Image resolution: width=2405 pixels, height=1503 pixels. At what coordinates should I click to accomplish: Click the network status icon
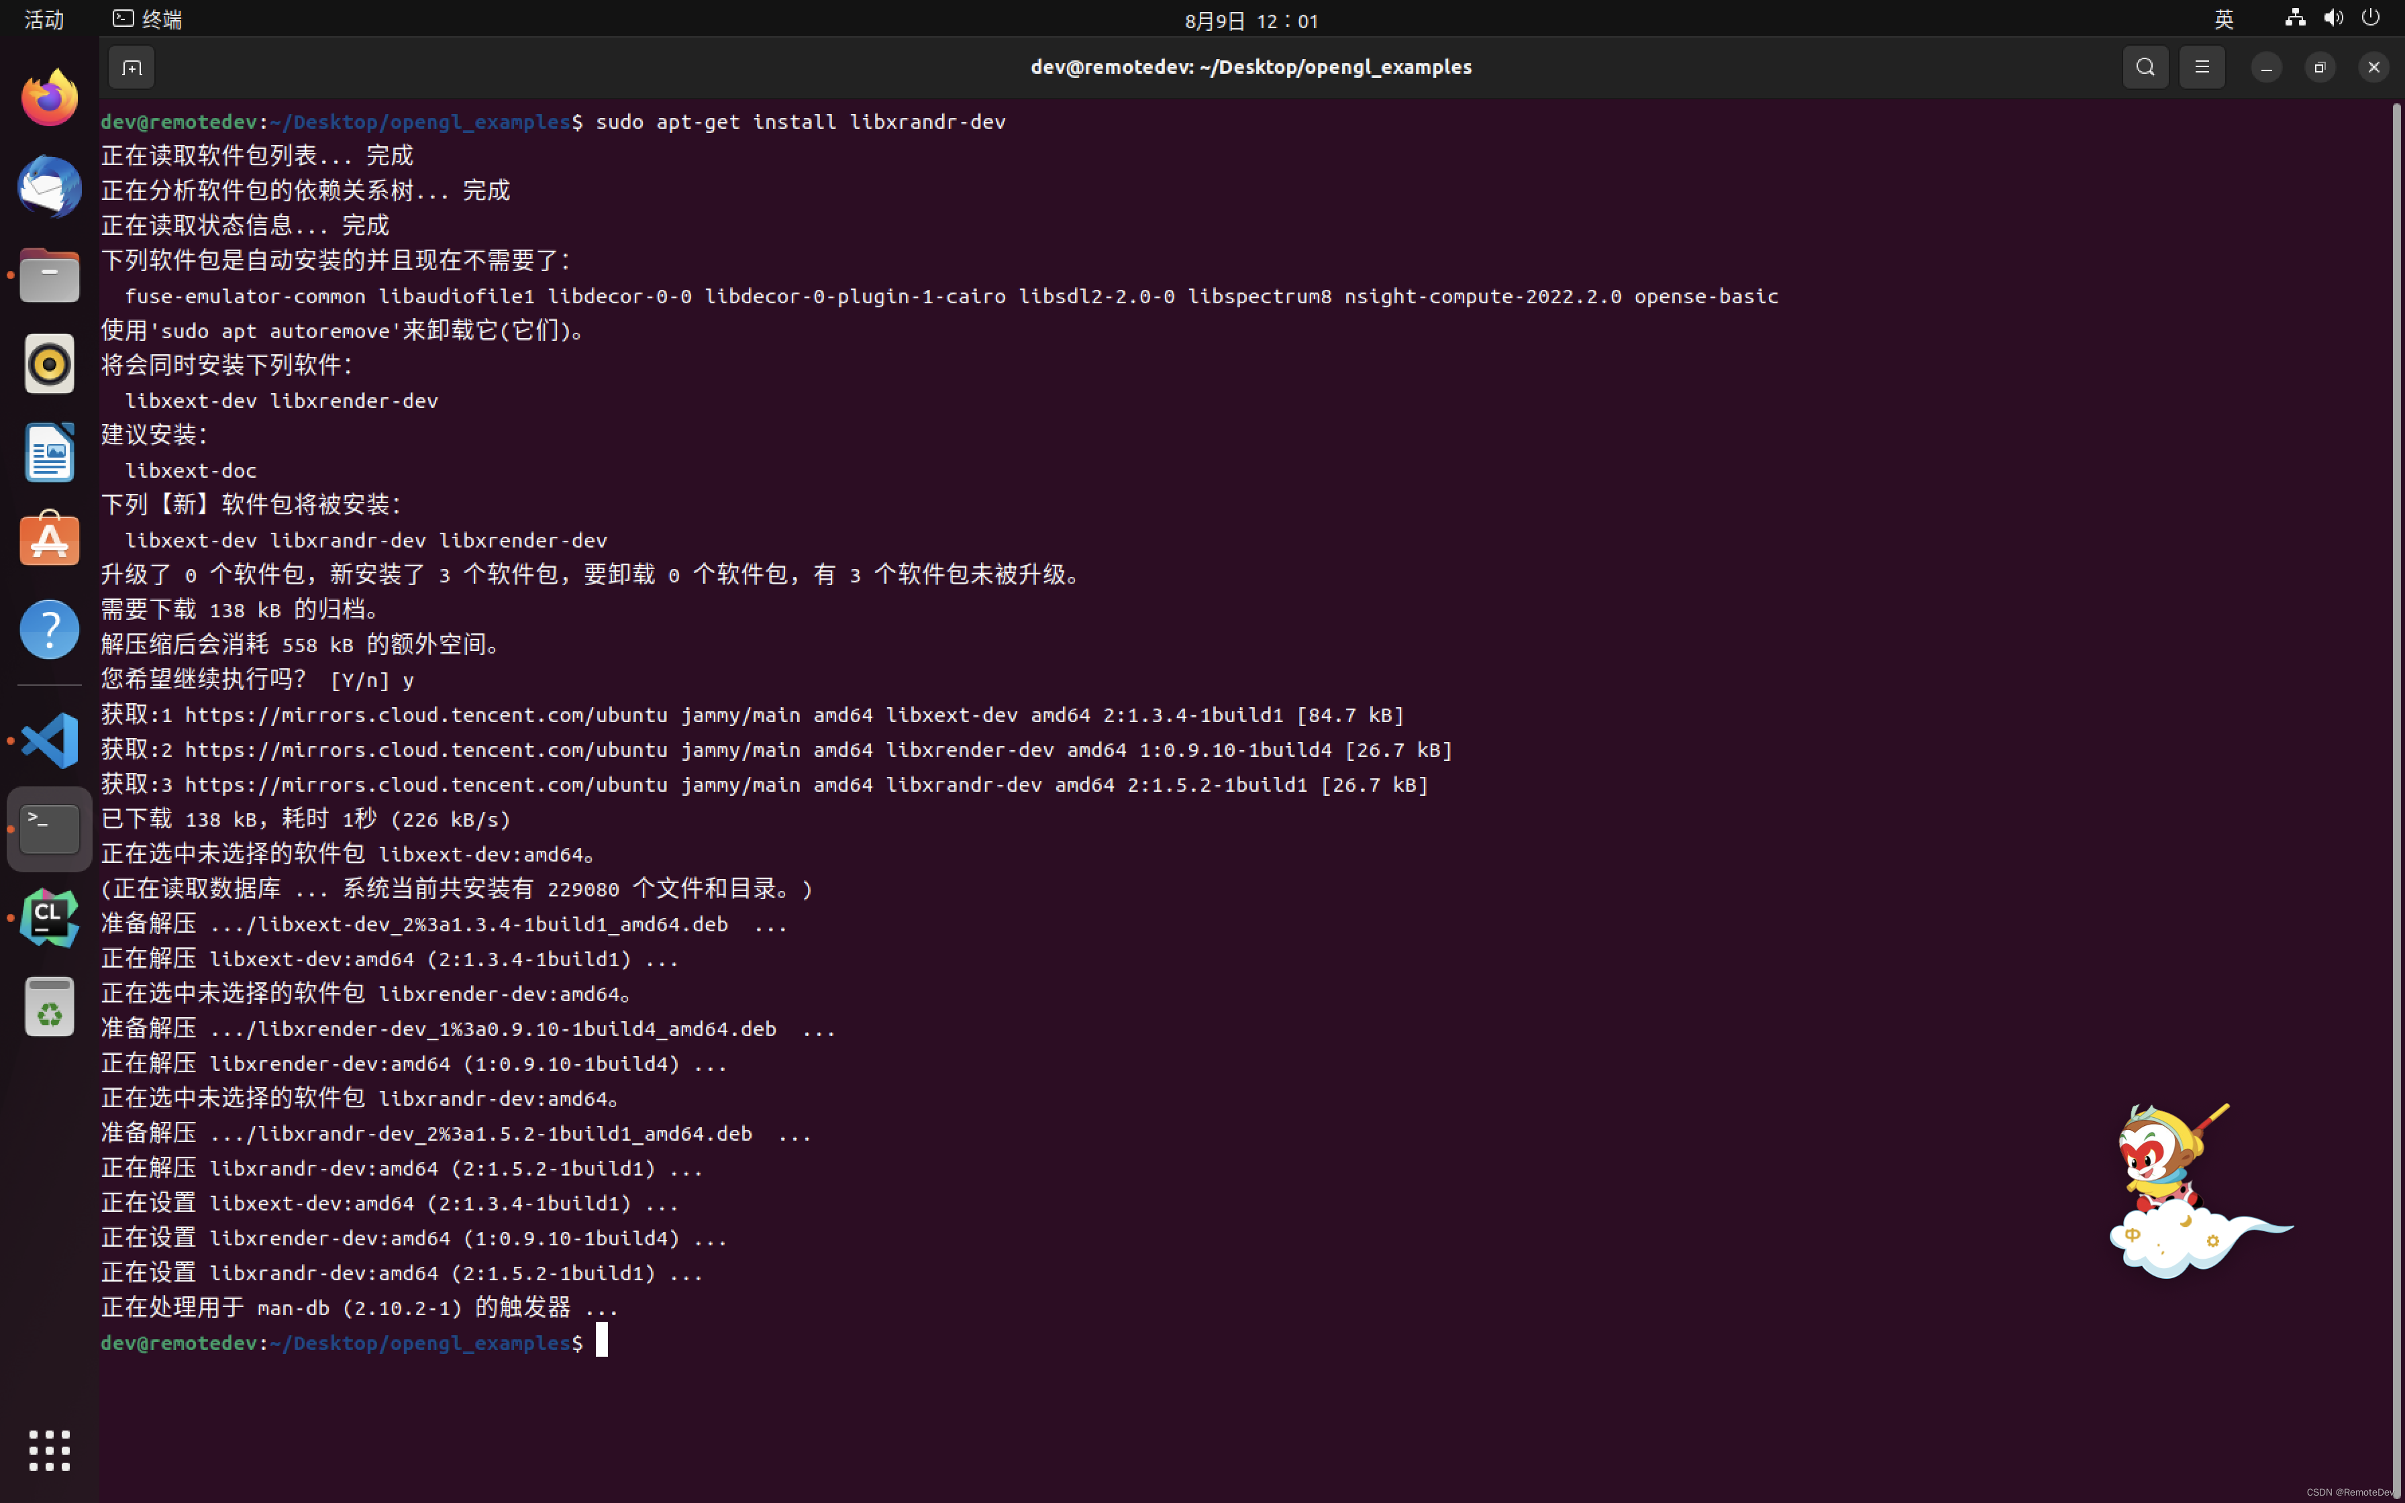2296,18
